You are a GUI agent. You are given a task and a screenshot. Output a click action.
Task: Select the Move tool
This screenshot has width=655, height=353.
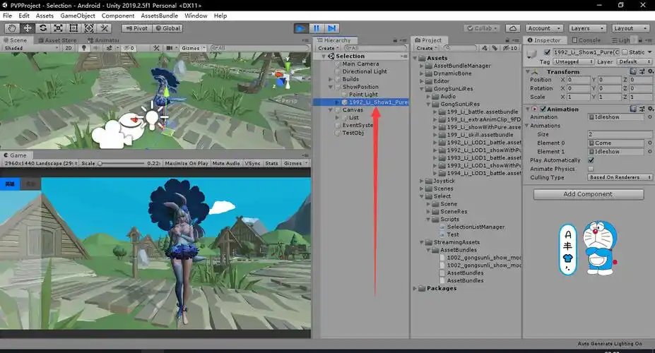[x=28, y=28]
